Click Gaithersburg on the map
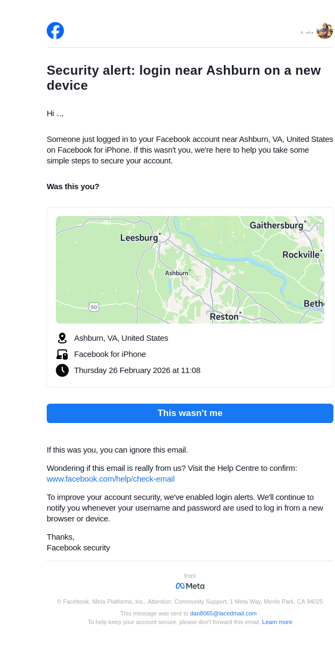This screenshot has height=652, width=335. point(276,226)
